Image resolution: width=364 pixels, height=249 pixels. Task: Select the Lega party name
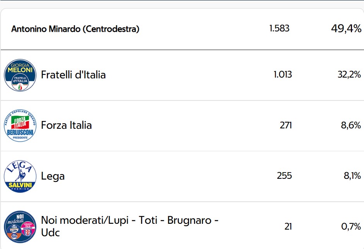(53, 176)
